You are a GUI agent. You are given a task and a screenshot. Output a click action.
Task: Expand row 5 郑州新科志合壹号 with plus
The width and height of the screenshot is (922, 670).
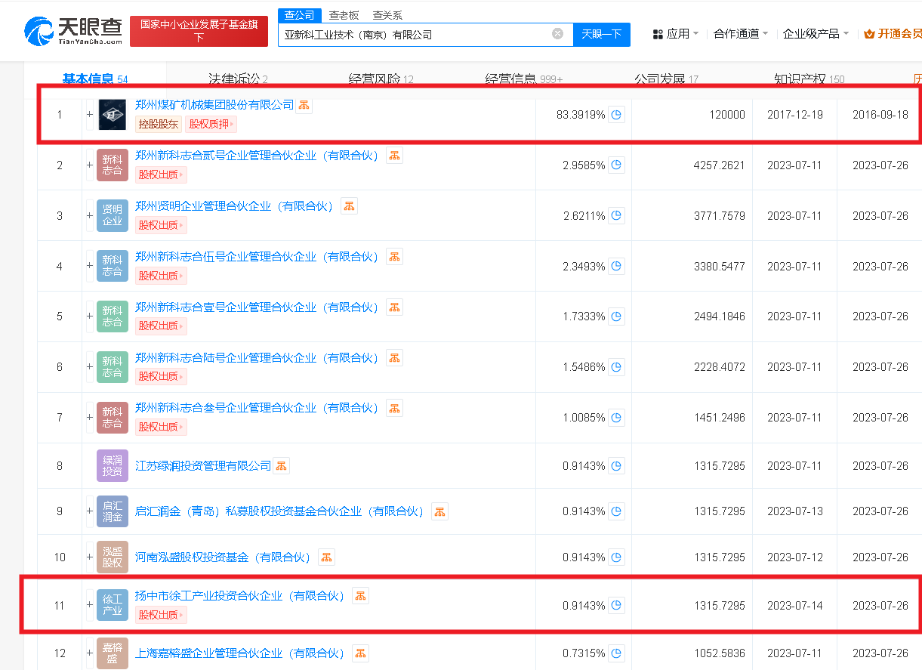90,316
